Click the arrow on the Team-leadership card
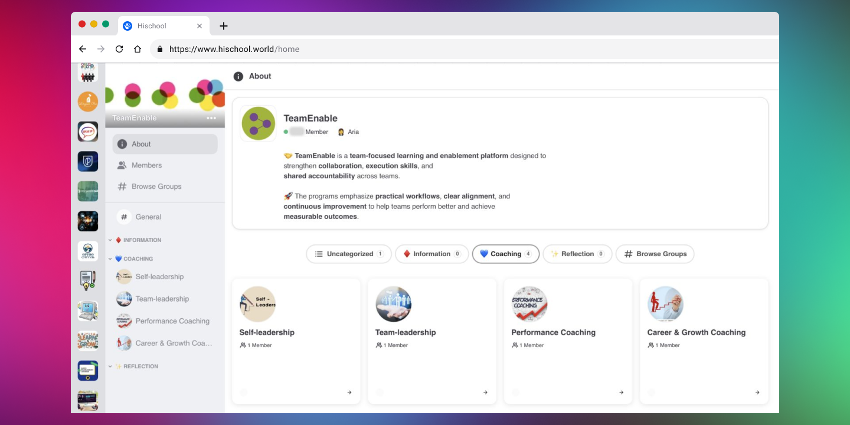Viewport: 850px width, 425px height. point(485,393)
